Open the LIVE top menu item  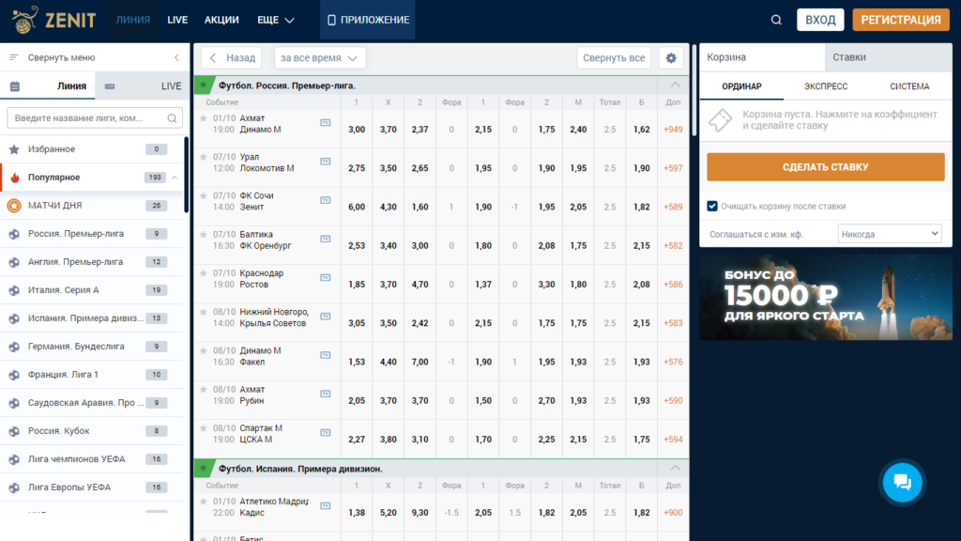click(x=177, y=21)
